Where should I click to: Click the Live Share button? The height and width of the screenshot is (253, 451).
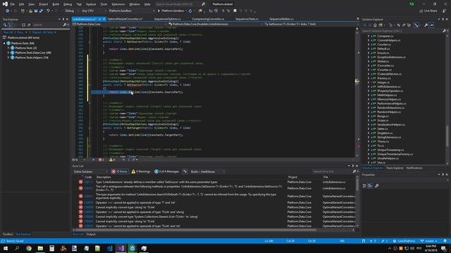(x=428, y=11)
